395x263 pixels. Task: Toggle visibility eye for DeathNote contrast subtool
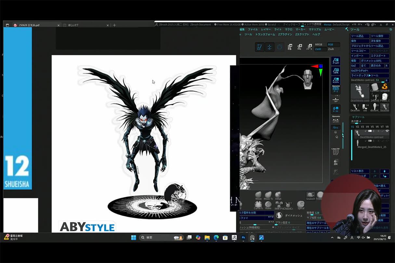387,131
